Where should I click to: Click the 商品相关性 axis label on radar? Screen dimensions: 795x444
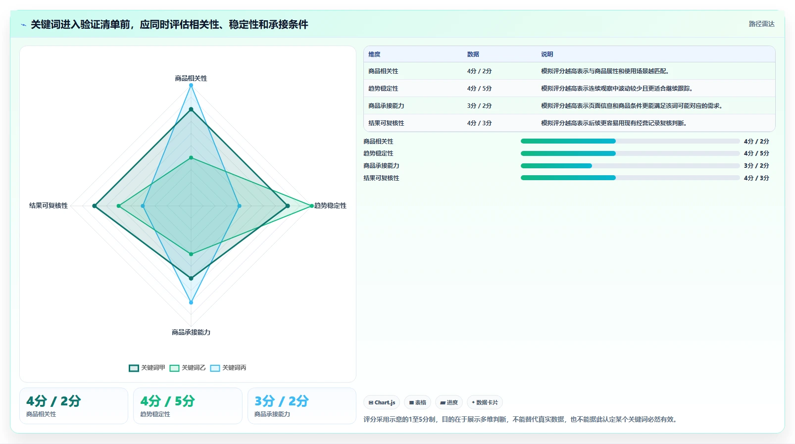191,78
